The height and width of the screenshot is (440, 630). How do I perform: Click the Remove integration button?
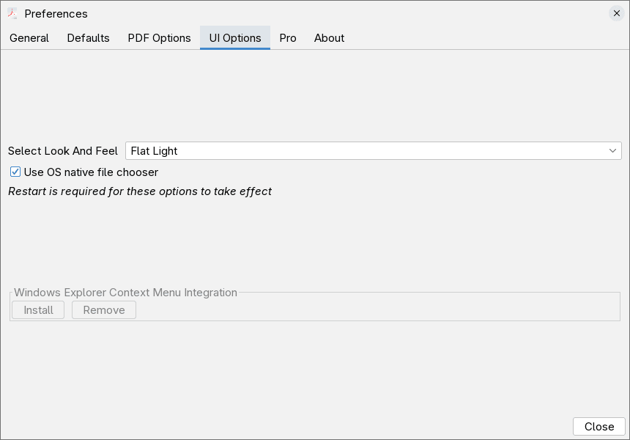103,309
